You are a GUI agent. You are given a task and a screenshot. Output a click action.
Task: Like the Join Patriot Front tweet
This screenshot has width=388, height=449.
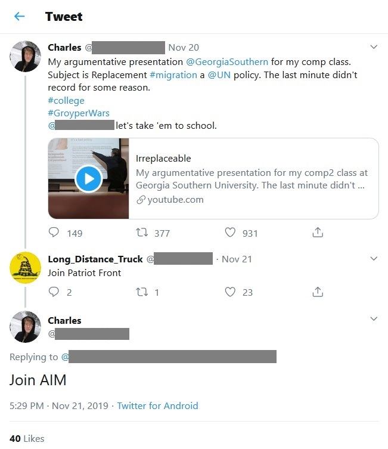pos(230,292)
